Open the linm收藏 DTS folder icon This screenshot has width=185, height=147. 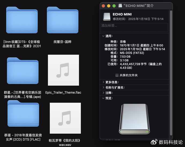tap(22, 21)
